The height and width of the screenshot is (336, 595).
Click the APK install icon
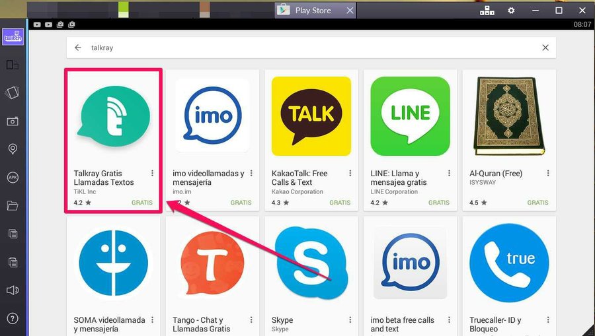coord(13,178)
